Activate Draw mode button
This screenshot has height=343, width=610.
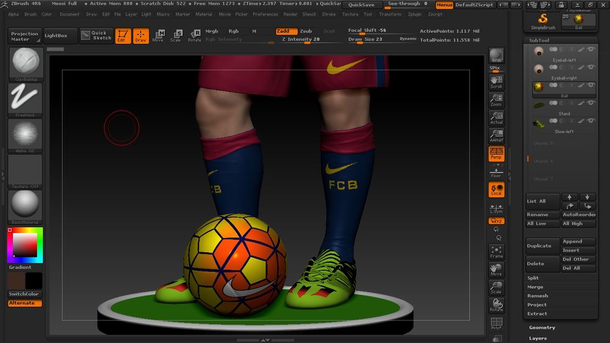141,36
